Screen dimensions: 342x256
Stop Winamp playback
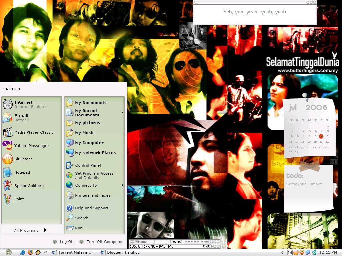195,242
